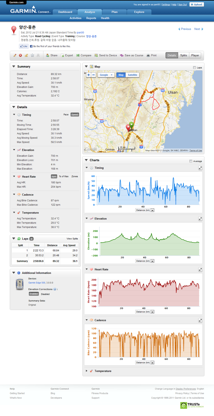This screenshot has height=416, width=214.
Task: Click the View Splits link
Action: 72,239
